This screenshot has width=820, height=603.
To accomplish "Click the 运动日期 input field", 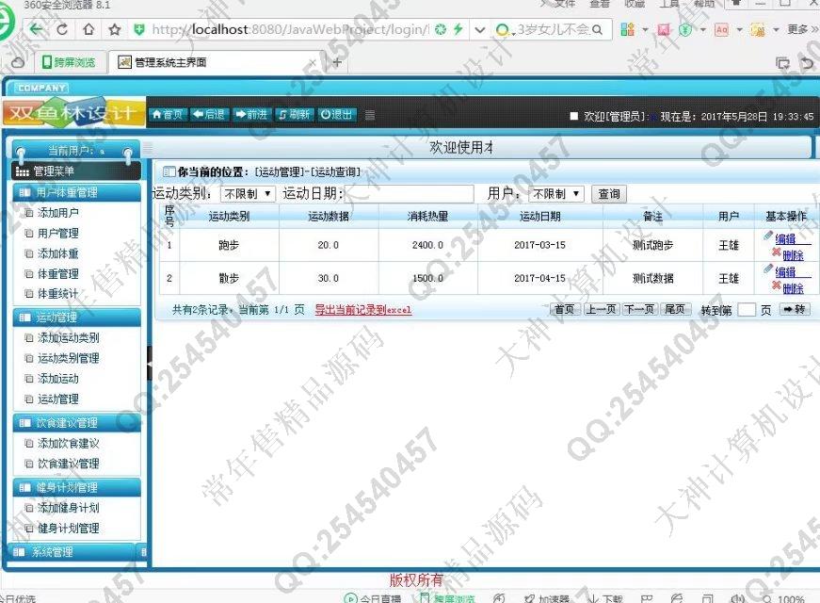I will coord(409,194).
